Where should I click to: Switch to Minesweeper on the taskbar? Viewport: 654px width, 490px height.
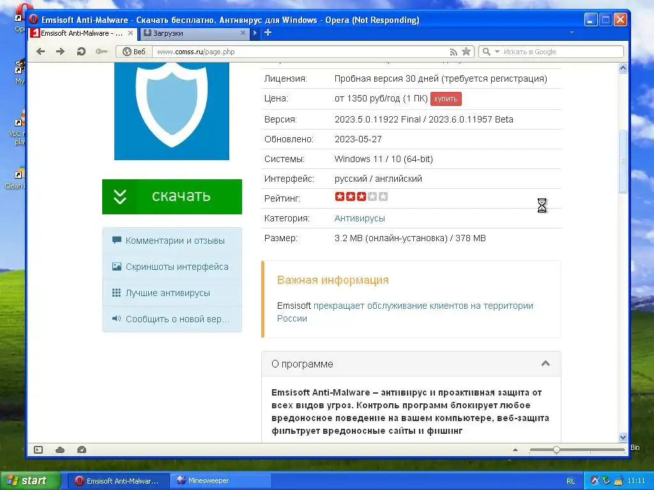pos(220,481)
